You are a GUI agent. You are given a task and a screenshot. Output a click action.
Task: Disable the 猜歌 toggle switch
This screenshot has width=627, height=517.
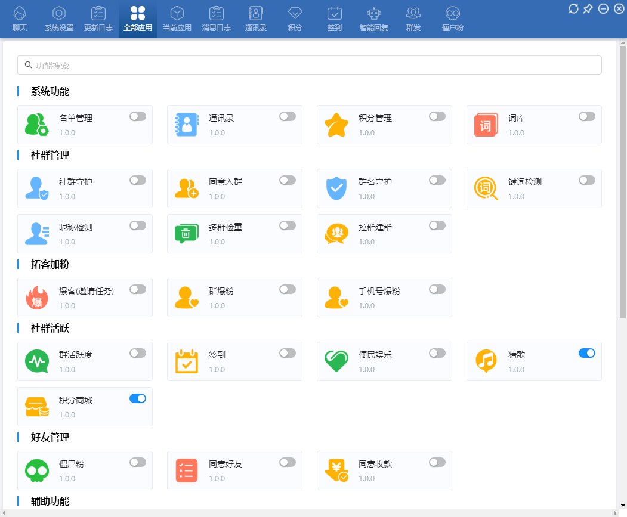(586, 353)
